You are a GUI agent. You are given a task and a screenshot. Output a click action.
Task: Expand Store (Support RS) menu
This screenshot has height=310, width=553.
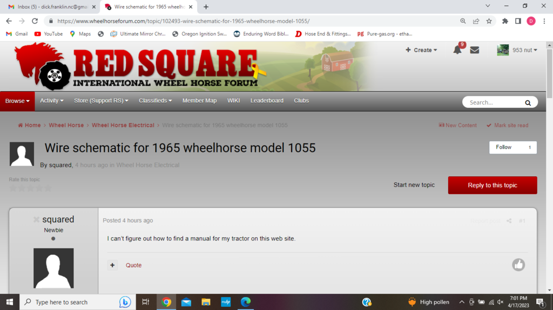pyautogui.click(x=101, y=101)
